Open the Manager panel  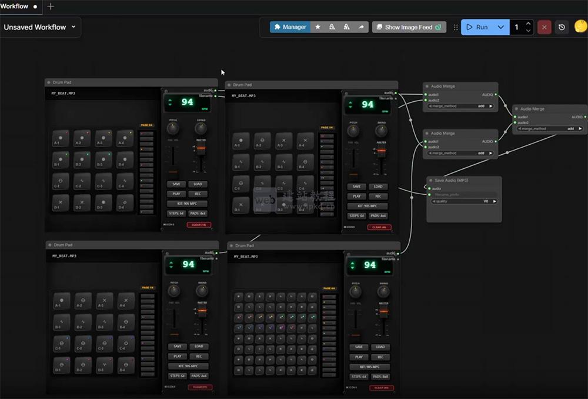(290, 27)
